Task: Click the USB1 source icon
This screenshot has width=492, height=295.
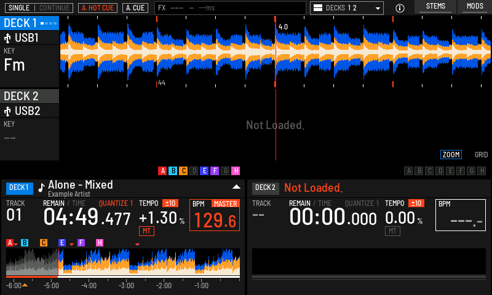Action: [x=7, y=38]
